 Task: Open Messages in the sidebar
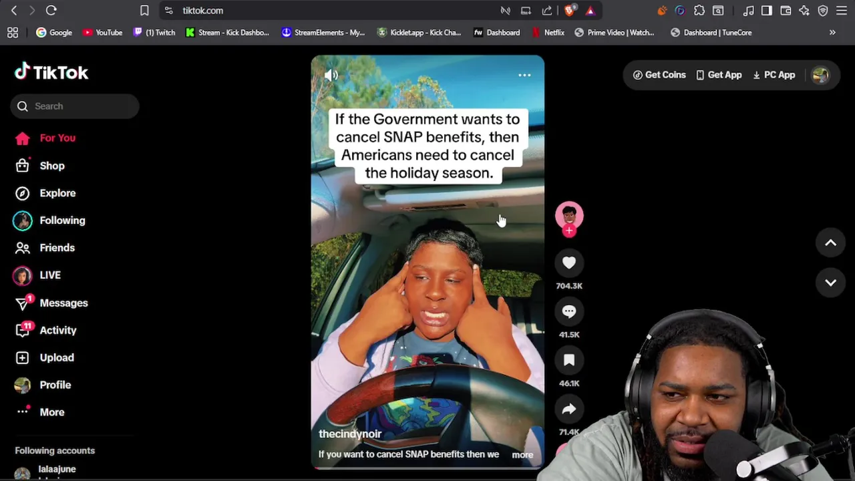tap(52, 303)
